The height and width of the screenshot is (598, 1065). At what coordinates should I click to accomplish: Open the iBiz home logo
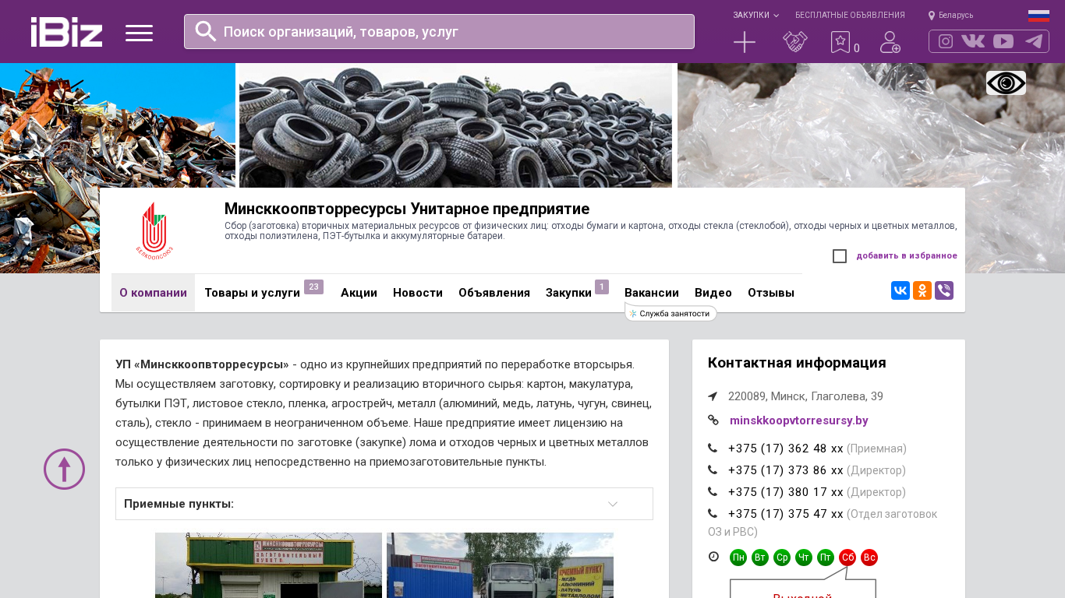click(x=66, y=32)
